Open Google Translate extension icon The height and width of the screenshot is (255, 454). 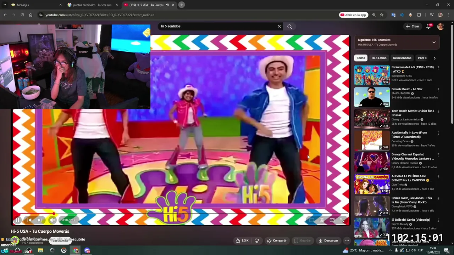[x=393, y=15]
